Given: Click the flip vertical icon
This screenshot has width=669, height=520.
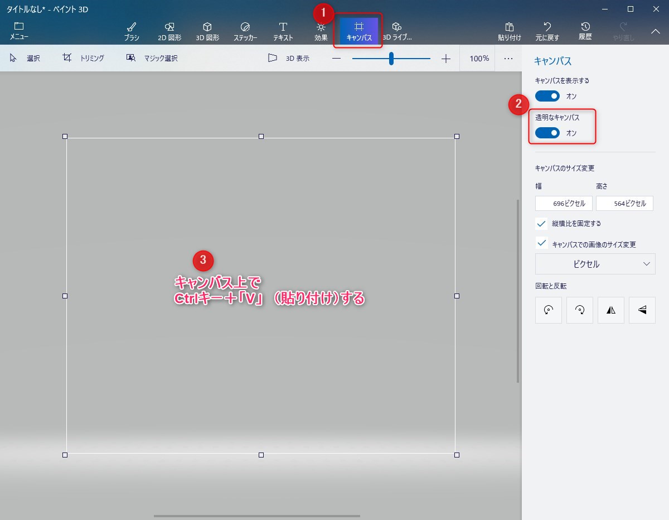Looking at the screenshot, I should point(642,310).
